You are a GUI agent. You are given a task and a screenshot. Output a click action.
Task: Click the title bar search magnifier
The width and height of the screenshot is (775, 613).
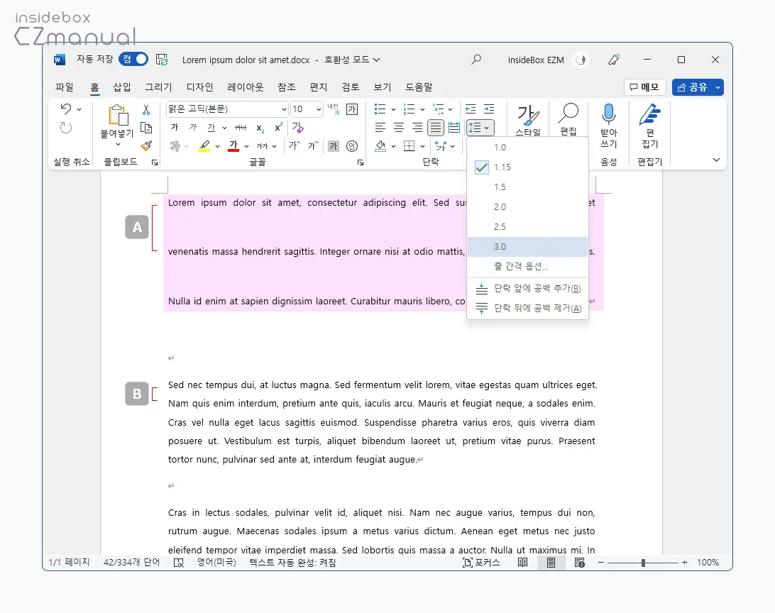(476, 60)
